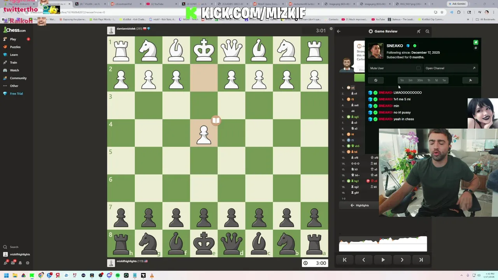The height and width of the screenshot is (280, 498).
Task: Click the bottom clock showing 3:00
Action: click(x=316, y=263)
